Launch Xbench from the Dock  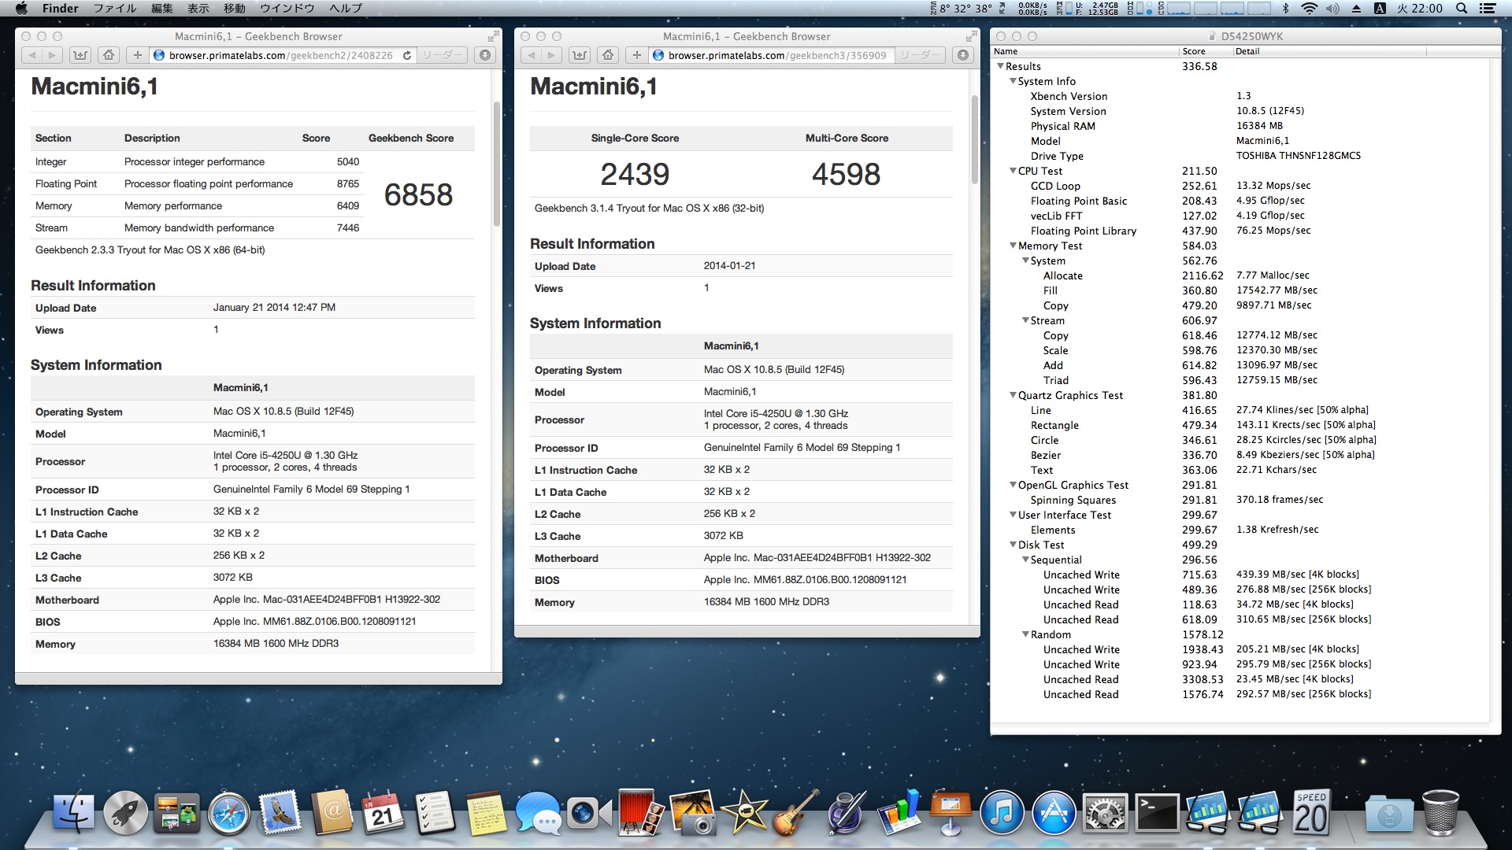coord(1311,812)
